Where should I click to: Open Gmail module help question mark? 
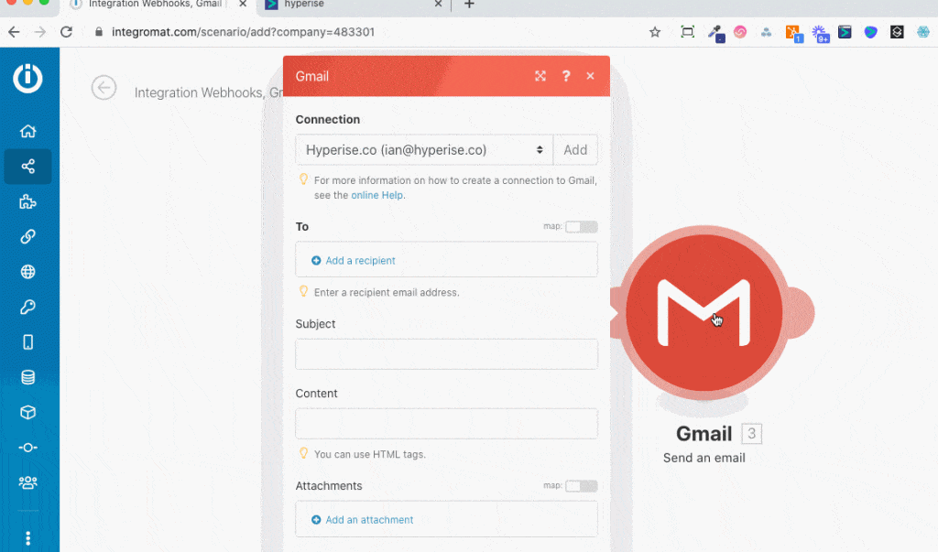(566, 76)
